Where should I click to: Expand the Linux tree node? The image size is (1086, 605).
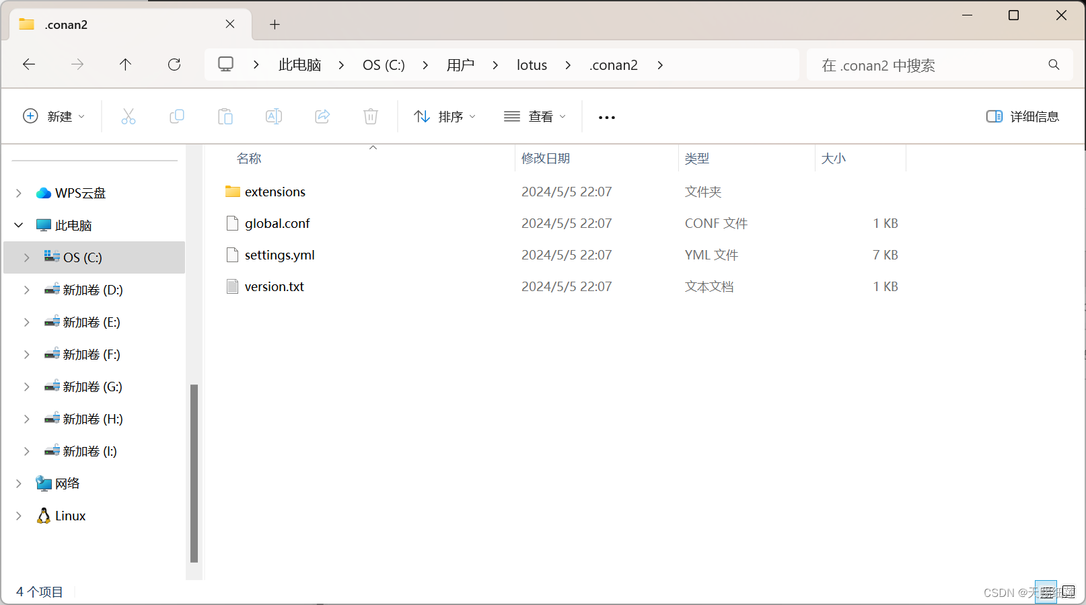coord(19,516)
